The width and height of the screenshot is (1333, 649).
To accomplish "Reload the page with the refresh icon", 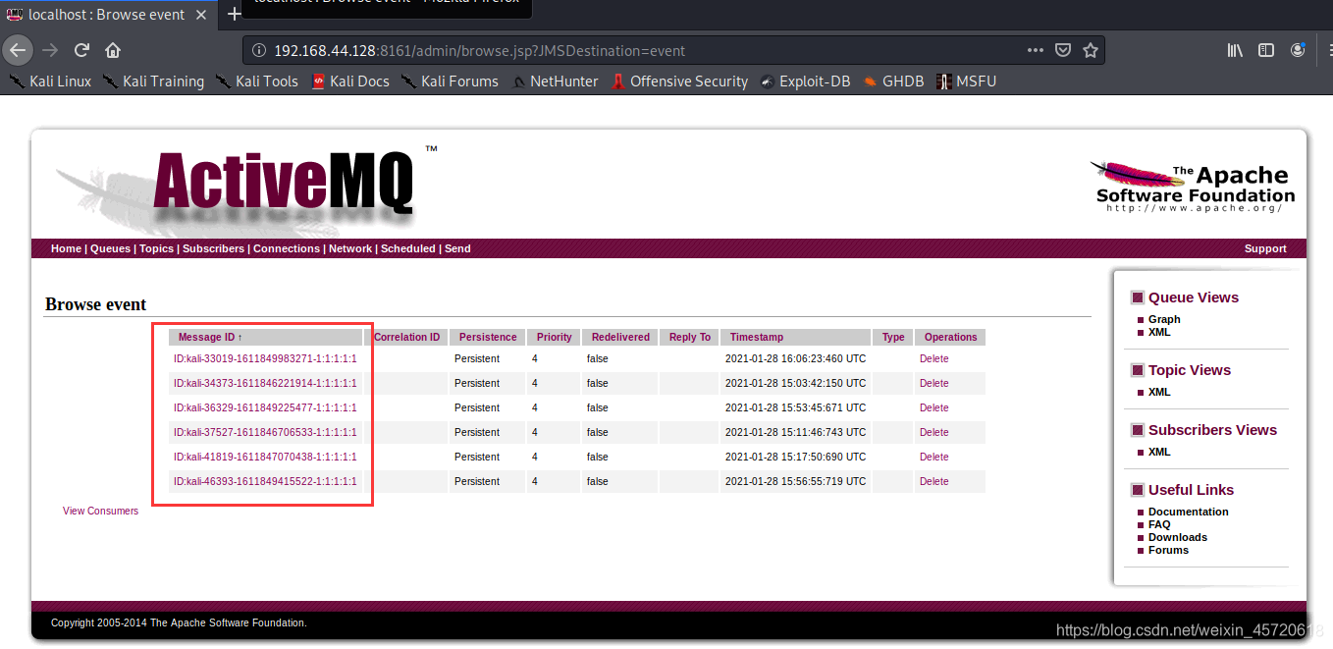I will (82, 50).
